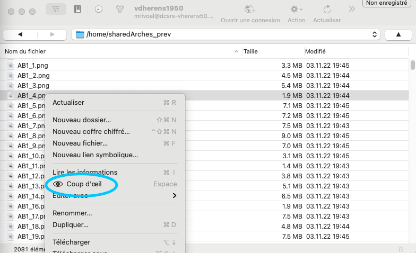Sort by the Modifié column header
The height and width of the screenshot is (253, 416).
315,51
